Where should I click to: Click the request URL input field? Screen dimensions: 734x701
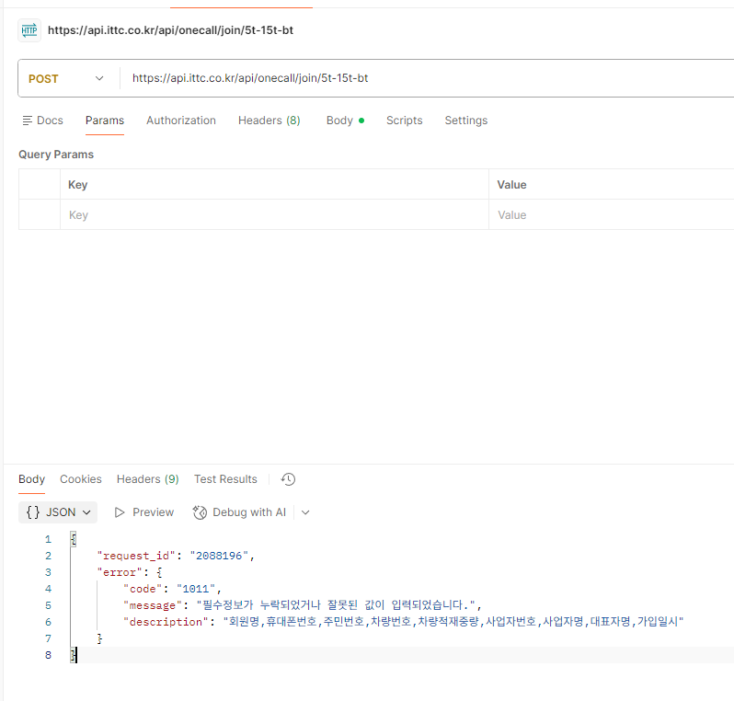pyautogui.click(x=427, y=78)
